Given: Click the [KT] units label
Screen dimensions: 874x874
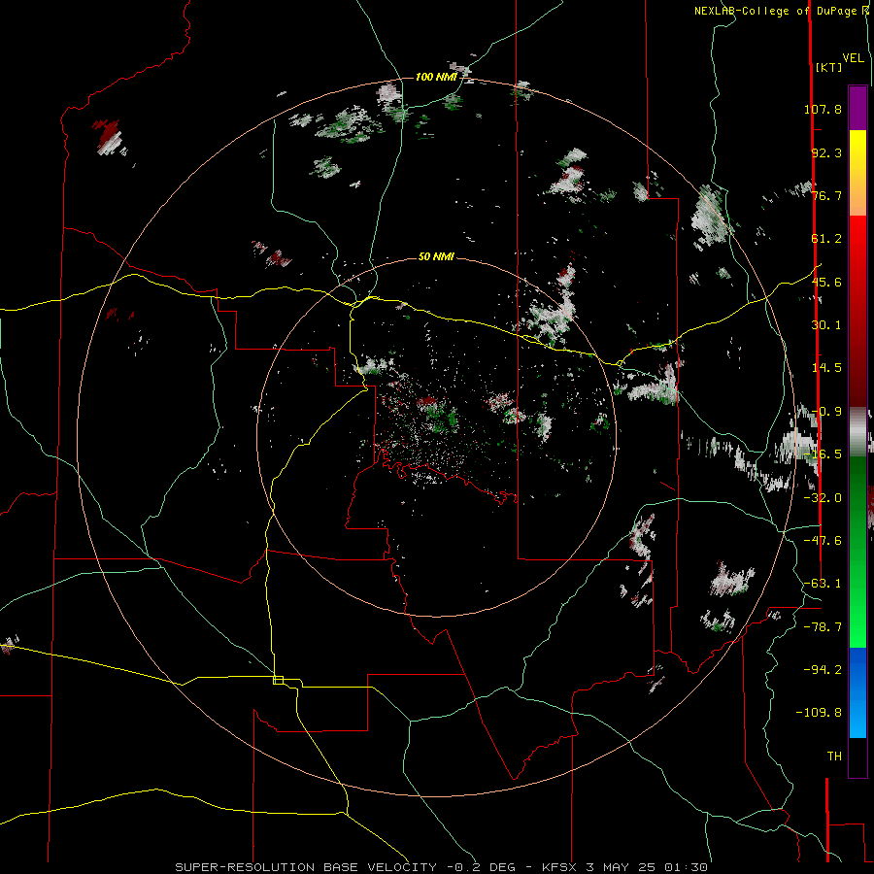Looking at the screenshot, I should click(829, 67).
